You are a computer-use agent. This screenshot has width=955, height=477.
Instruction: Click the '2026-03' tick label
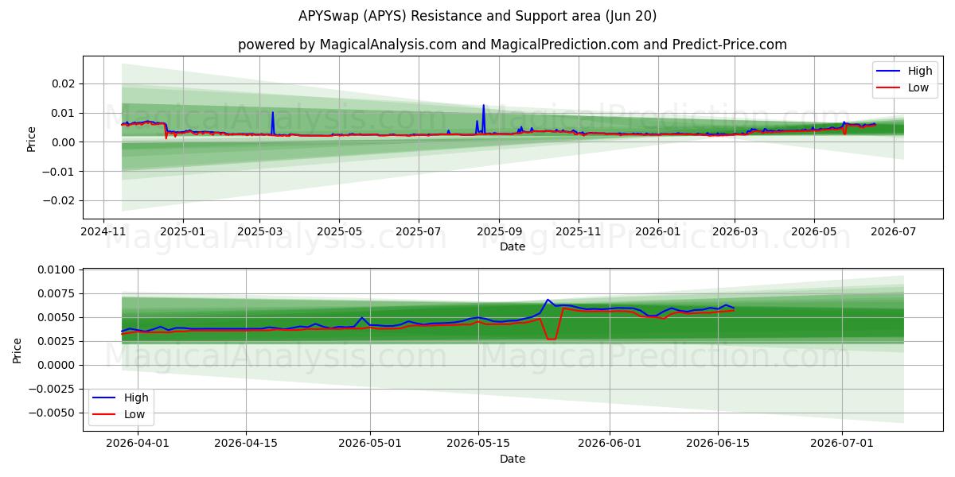735,231
